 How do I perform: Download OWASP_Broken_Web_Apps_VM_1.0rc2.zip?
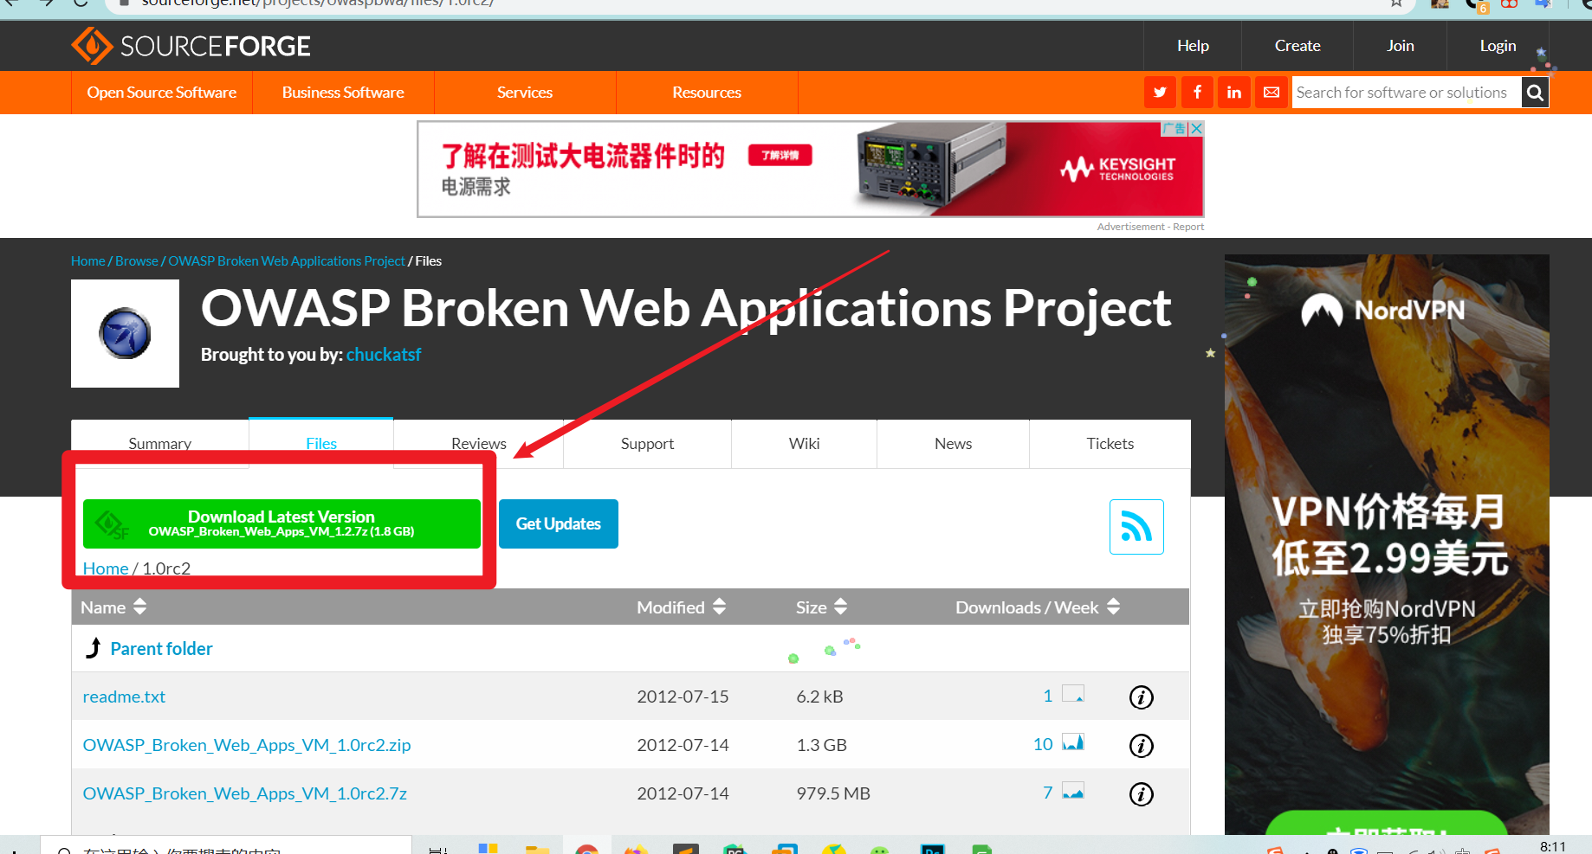coord(247,745)
